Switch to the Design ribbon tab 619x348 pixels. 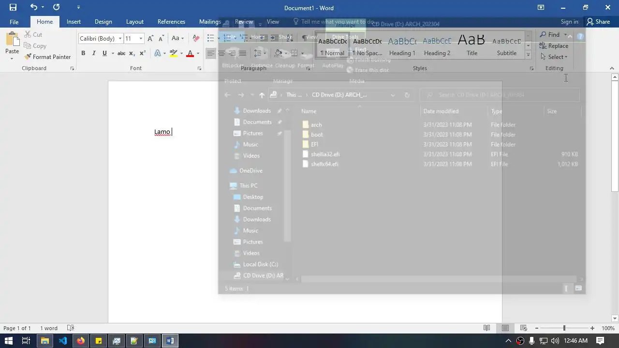[x=103, y=22]
